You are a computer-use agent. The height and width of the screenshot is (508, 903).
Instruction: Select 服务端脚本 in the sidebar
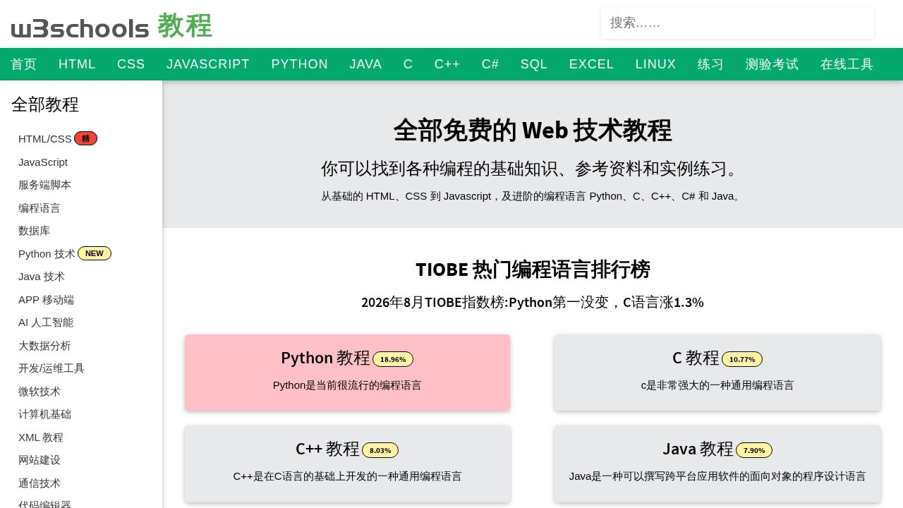[44, 185]
